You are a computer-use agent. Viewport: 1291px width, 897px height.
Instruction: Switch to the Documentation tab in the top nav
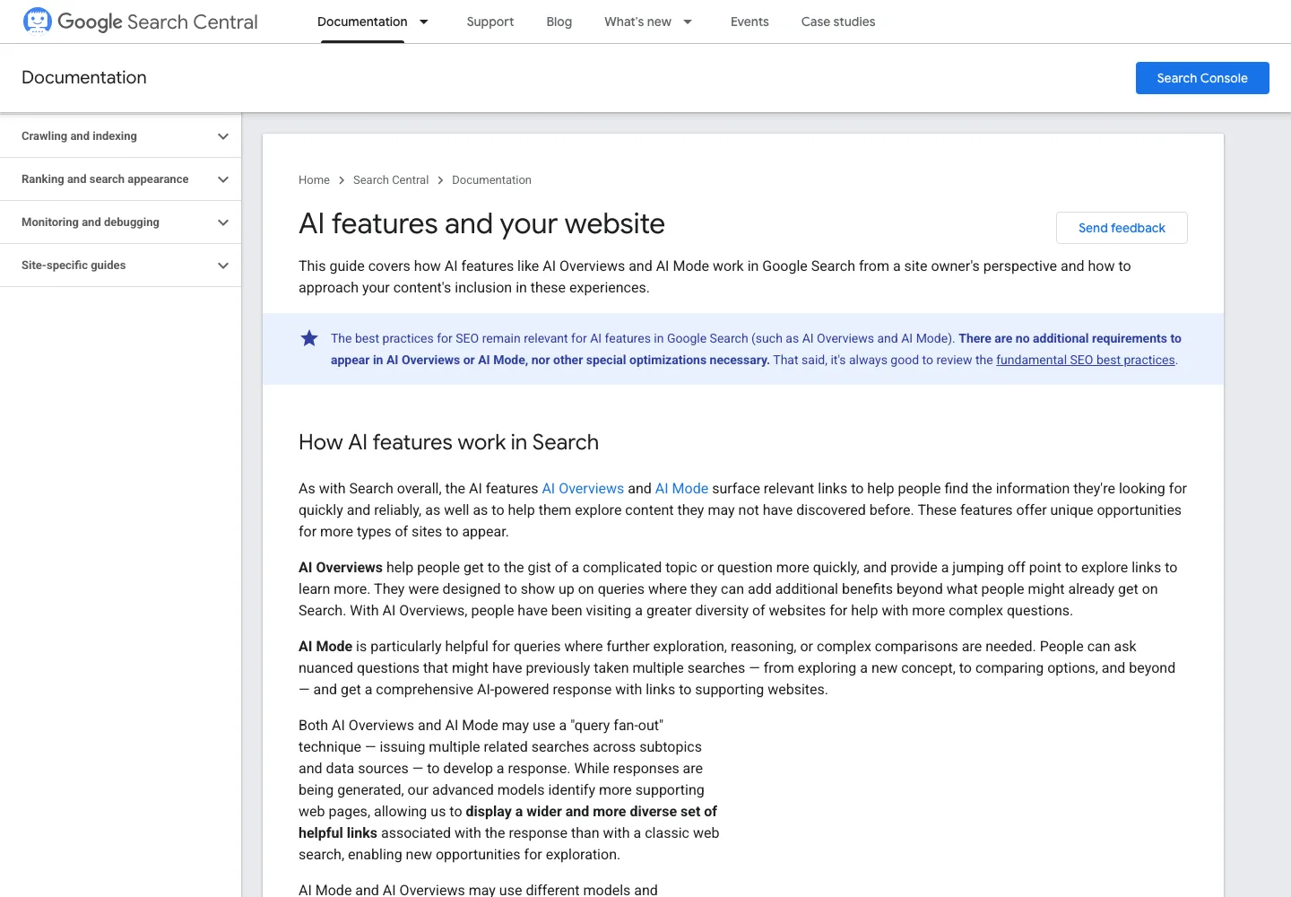pos(362,22)
